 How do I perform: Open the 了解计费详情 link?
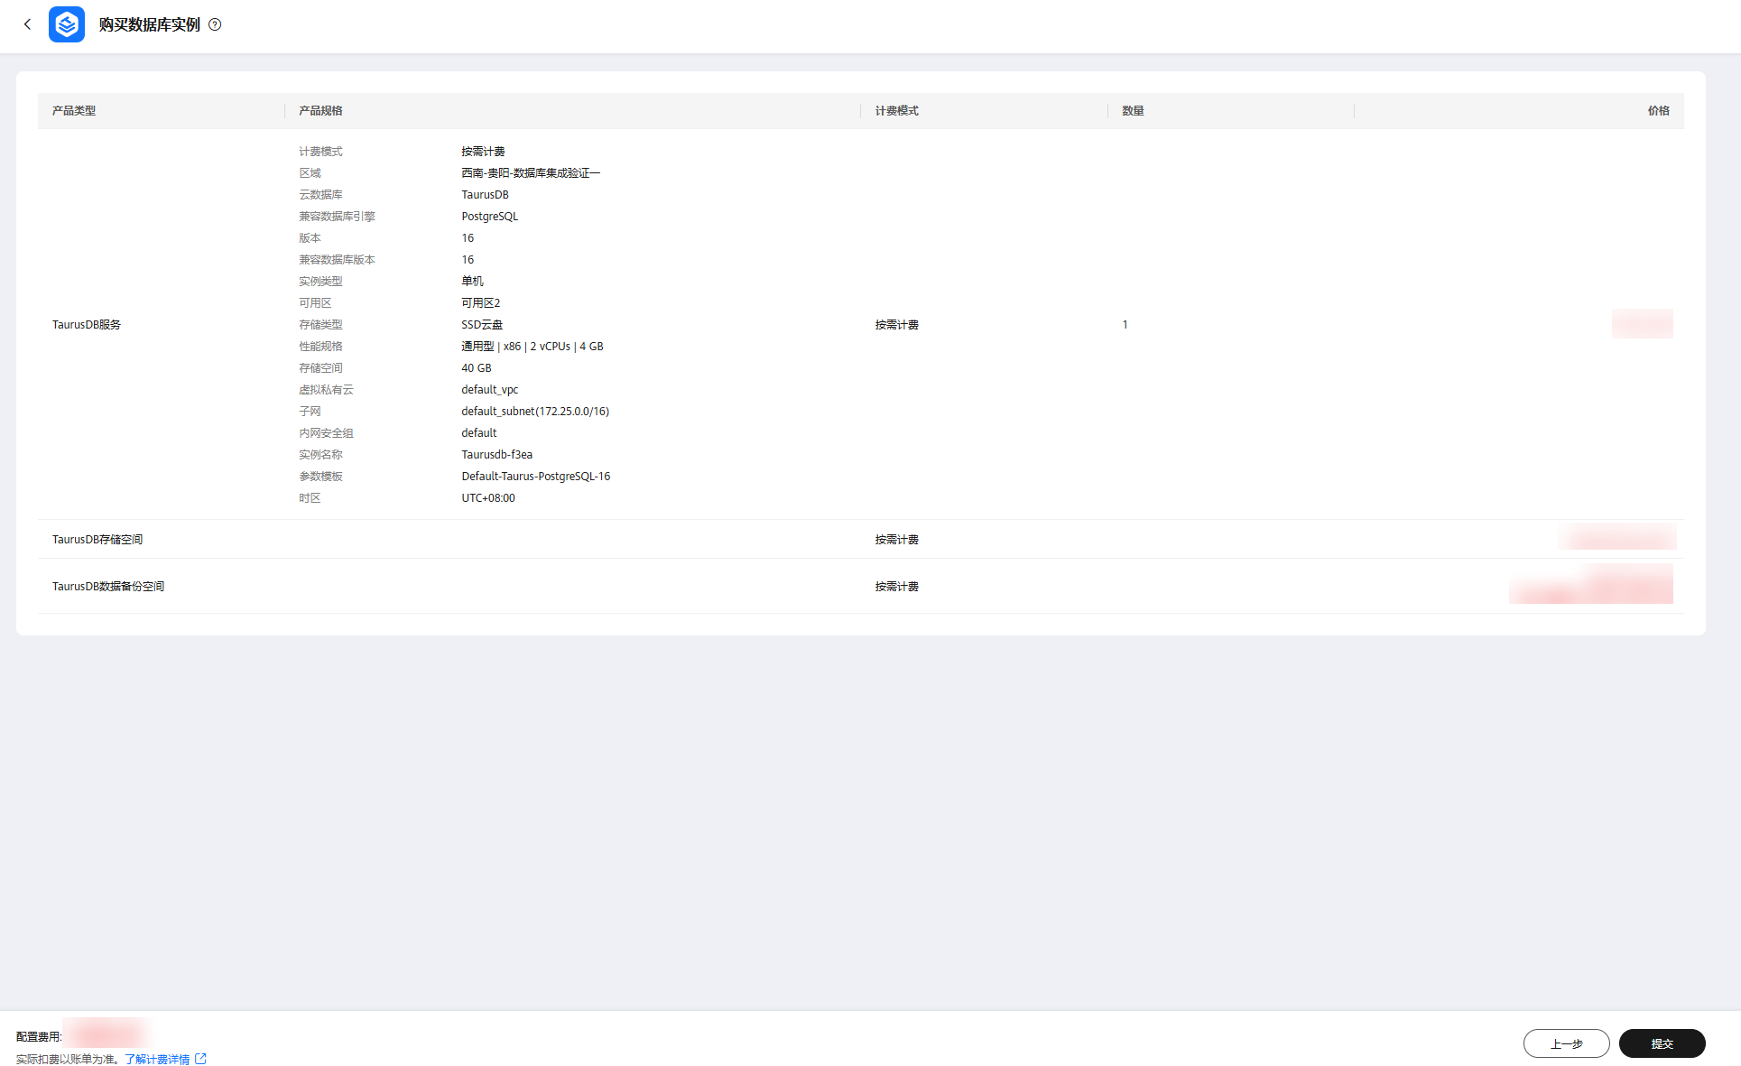157,1059
